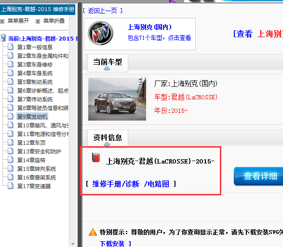Click the 菜单折叠 collapse-menu icon

(38, 22)
